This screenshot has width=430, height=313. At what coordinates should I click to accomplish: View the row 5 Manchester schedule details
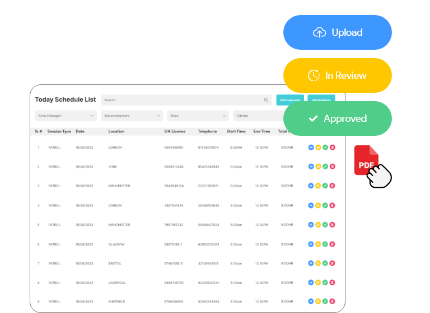click(311, 225)
